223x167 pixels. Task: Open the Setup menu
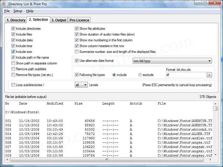click(18, 11)
